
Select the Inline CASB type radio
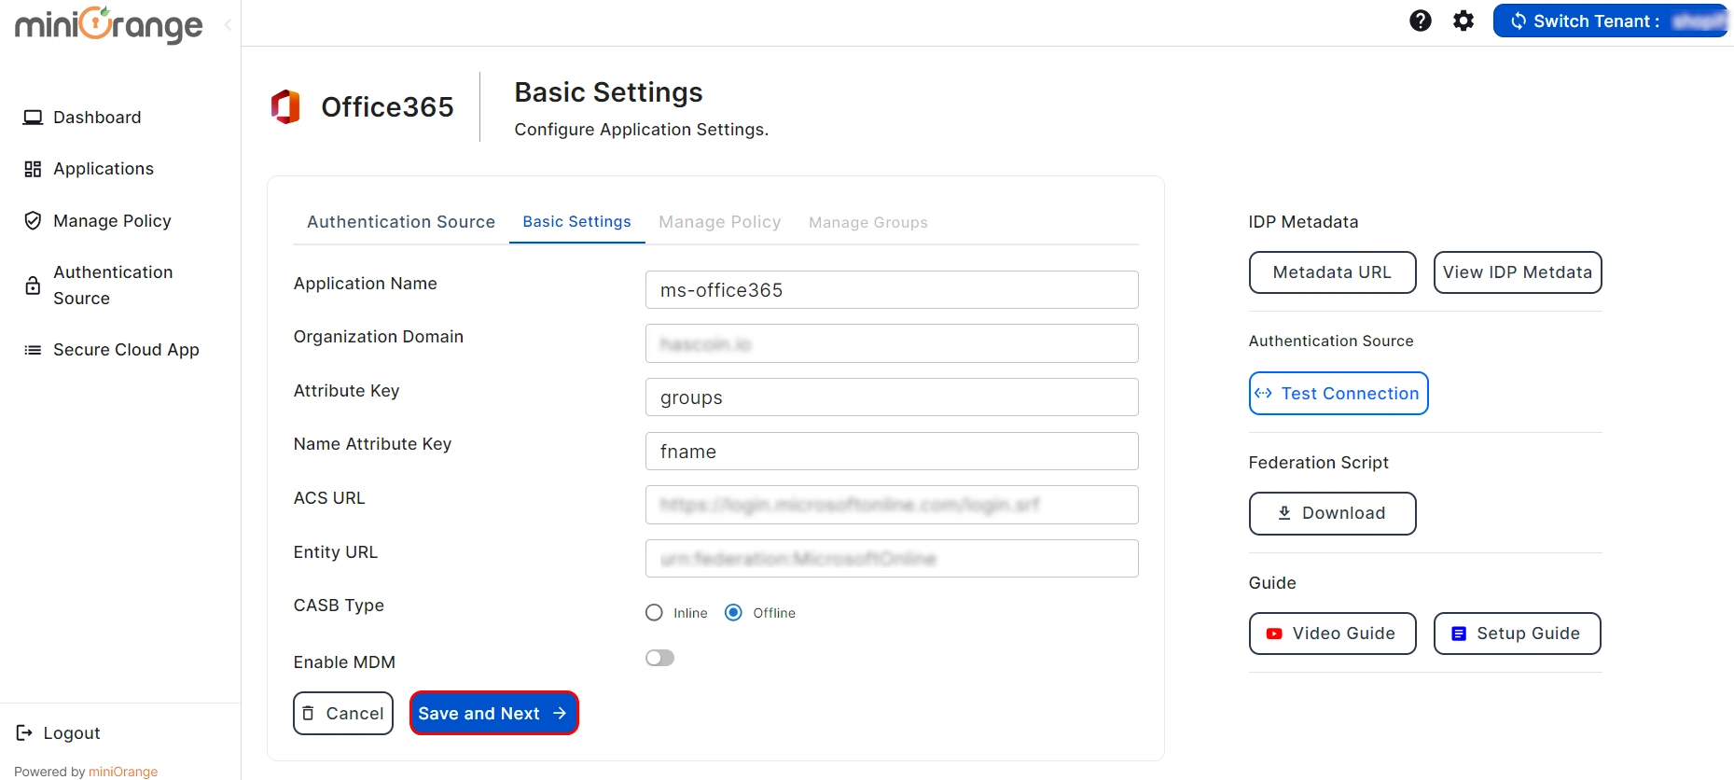654,613
